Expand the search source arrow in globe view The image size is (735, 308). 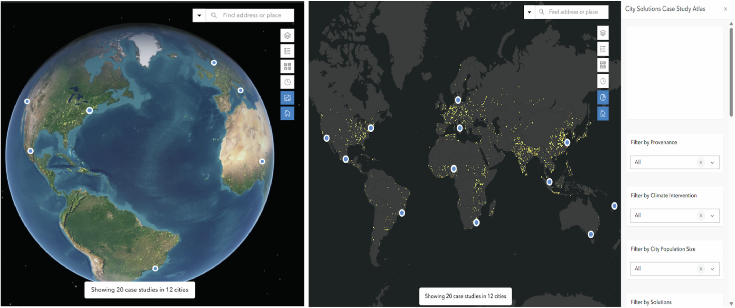pyautogui.click(x=199, y=15)
